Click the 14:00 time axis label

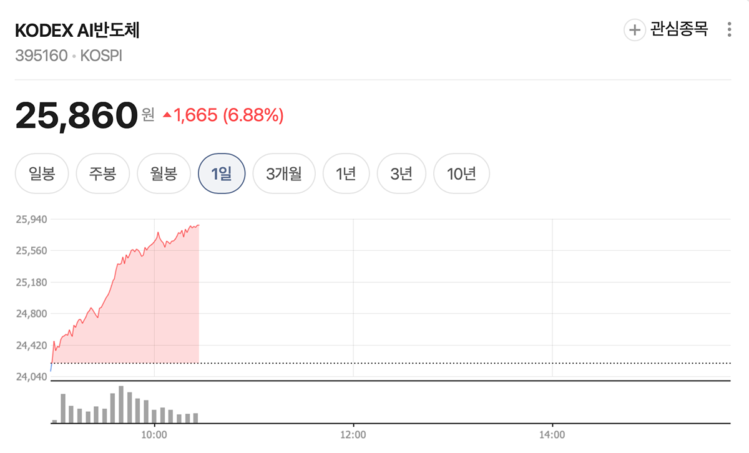tap(552, 434)
